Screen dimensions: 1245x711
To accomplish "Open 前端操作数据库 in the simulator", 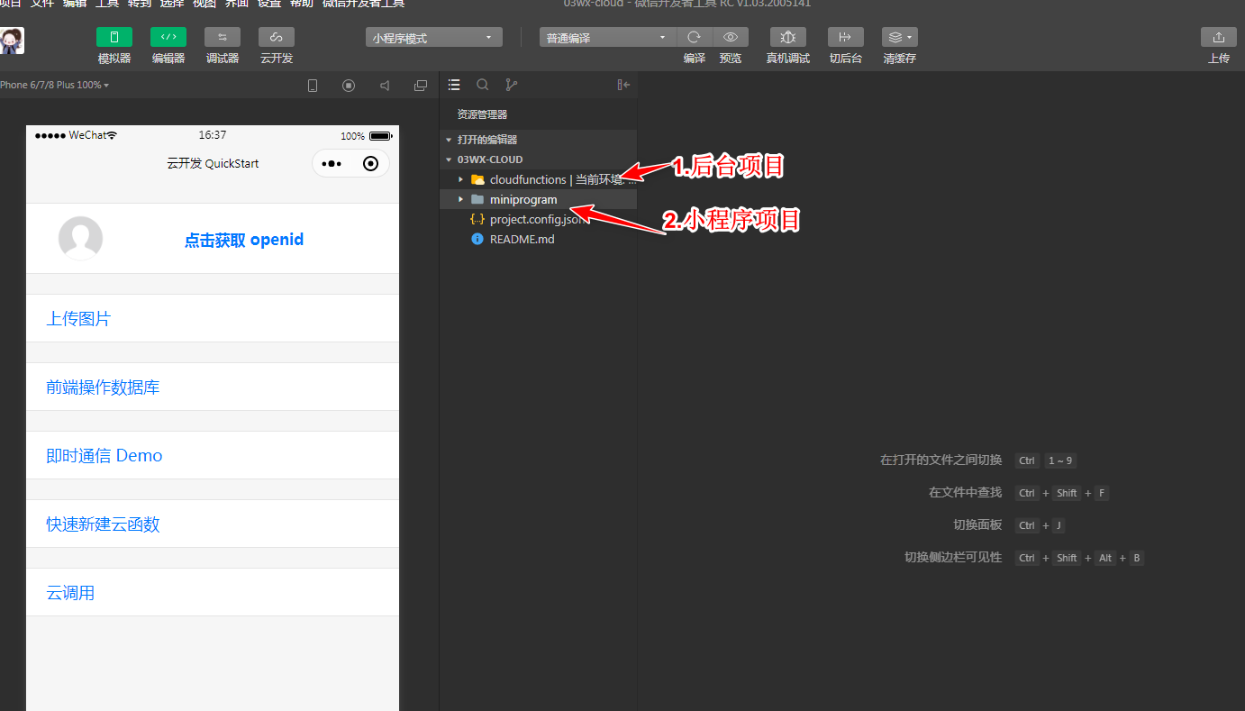I will [213, 387].
